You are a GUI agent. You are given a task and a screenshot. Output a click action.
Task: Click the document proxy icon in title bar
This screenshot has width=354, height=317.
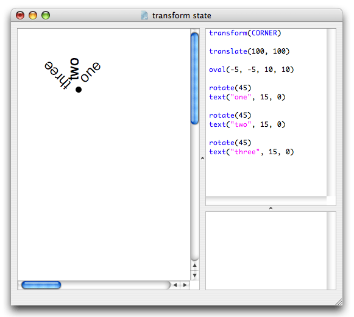click(144, 15)
